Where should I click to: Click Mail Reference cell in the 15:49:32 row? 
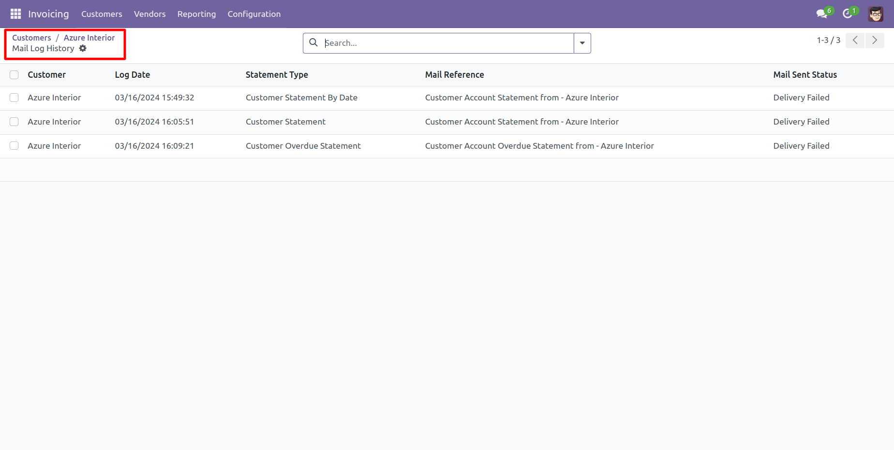521,98
